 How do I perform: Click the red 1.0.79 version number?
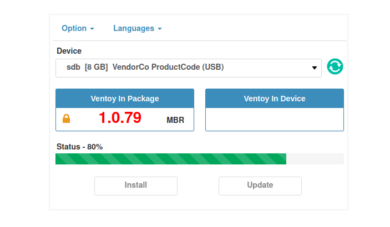pyautogui.click(x=120, y=118)
